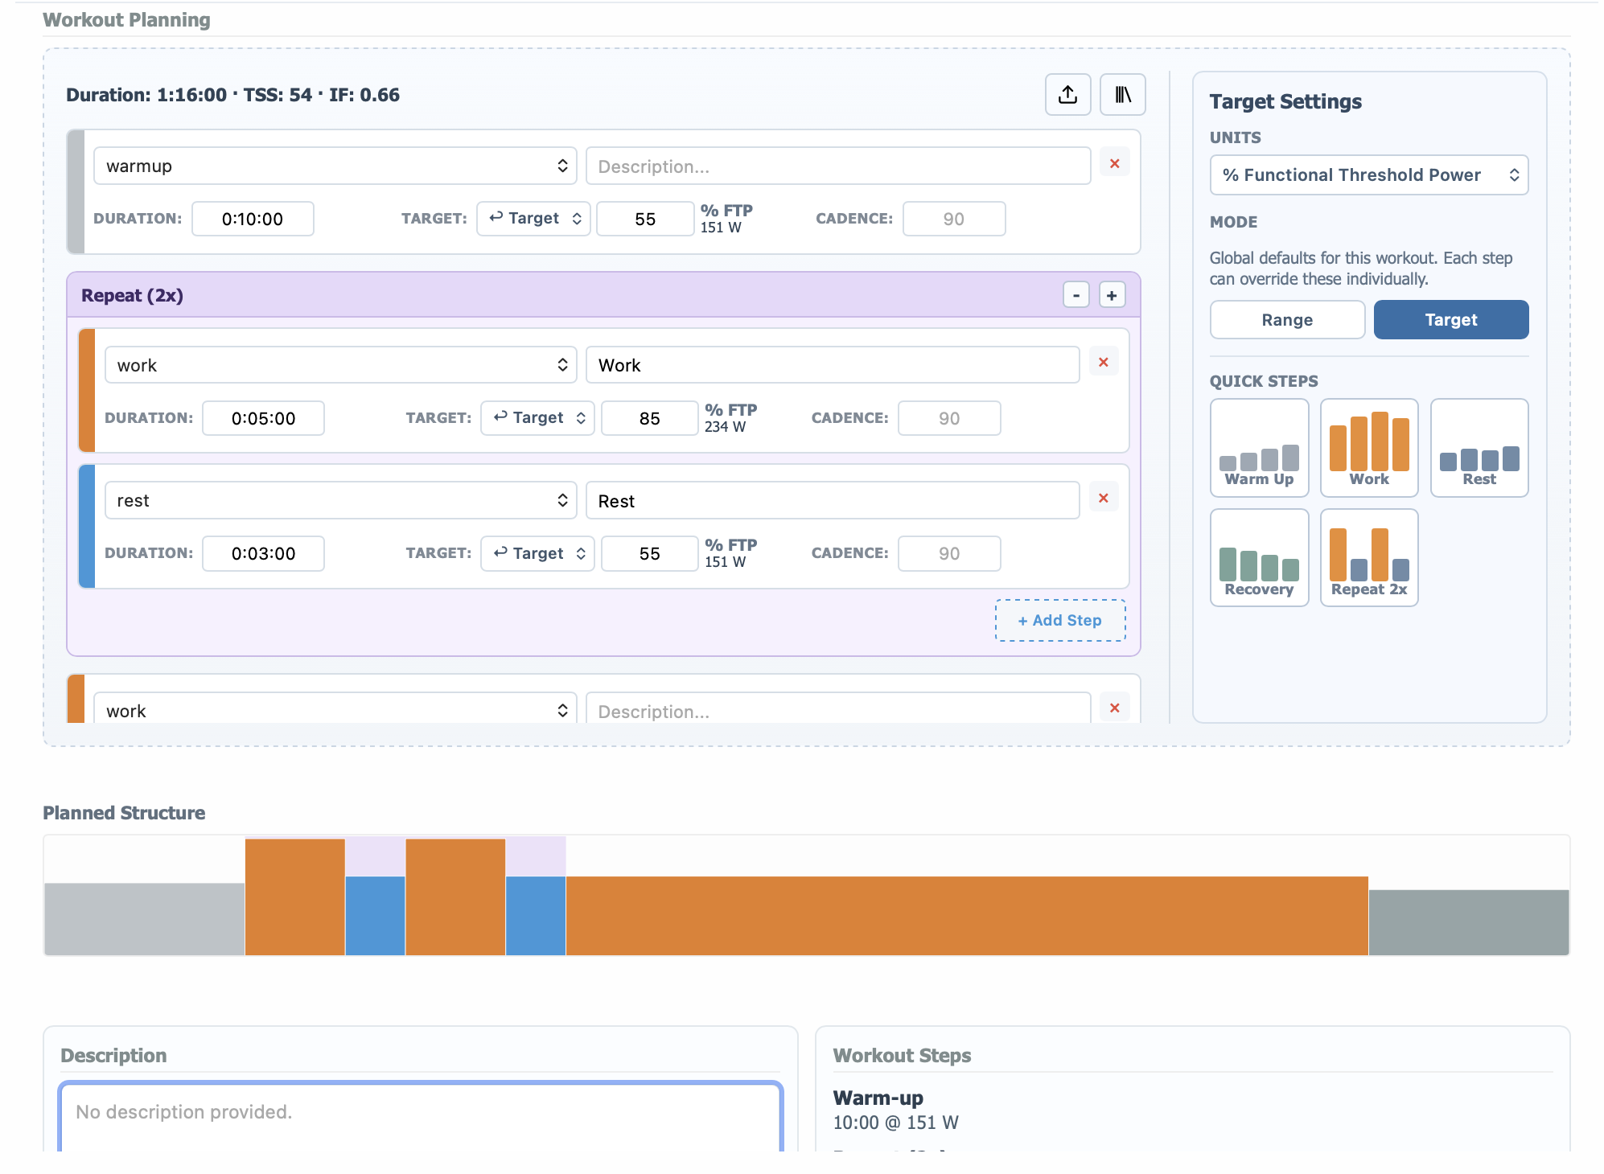Screen dimensions: 1604x1174
Task: Click the warmup duration field 0:10:00
Action: (x=253, y=219)
